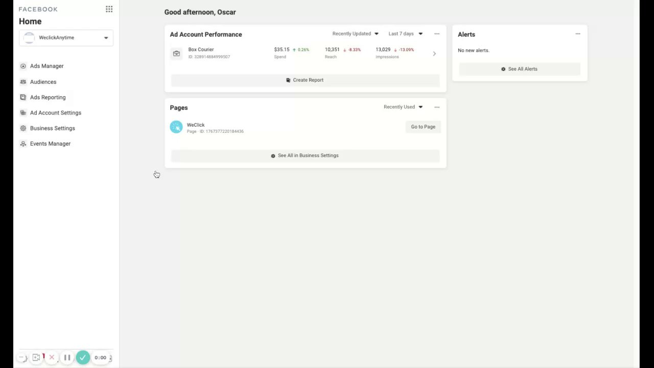
Task: Click the WeClick page avatar
Action: [176, 127]
